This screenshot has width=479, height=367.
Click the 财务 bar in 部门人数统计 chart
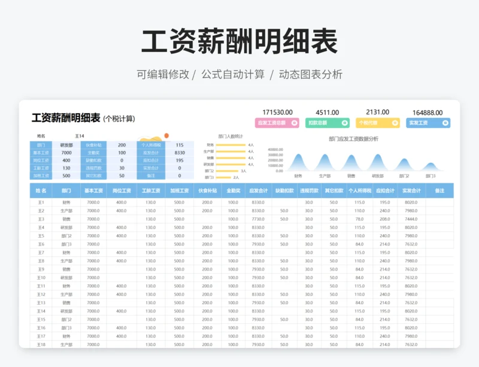pos(231,145)
